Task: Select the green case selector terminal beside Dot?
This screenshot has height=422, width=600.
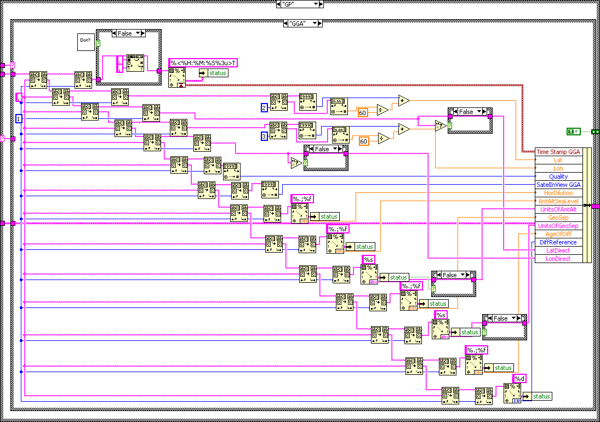Action: pyautogui.click(x=98, y=44)
